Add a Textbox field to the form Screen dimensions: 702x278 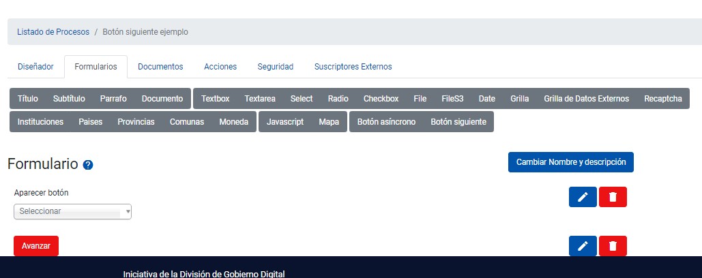tap(216, 99)
